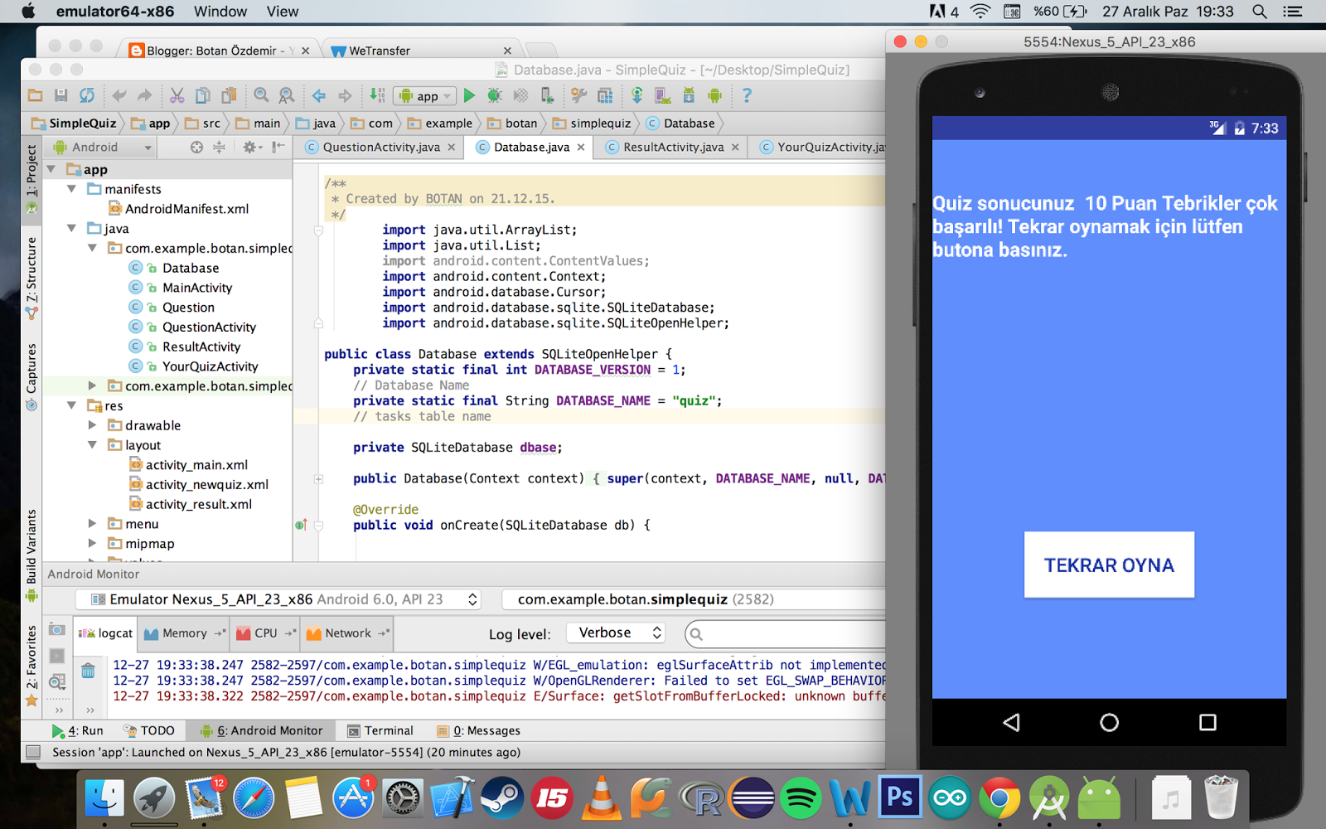Click the logcat search field
The image size is (1326, 829).
coord(787,633)
